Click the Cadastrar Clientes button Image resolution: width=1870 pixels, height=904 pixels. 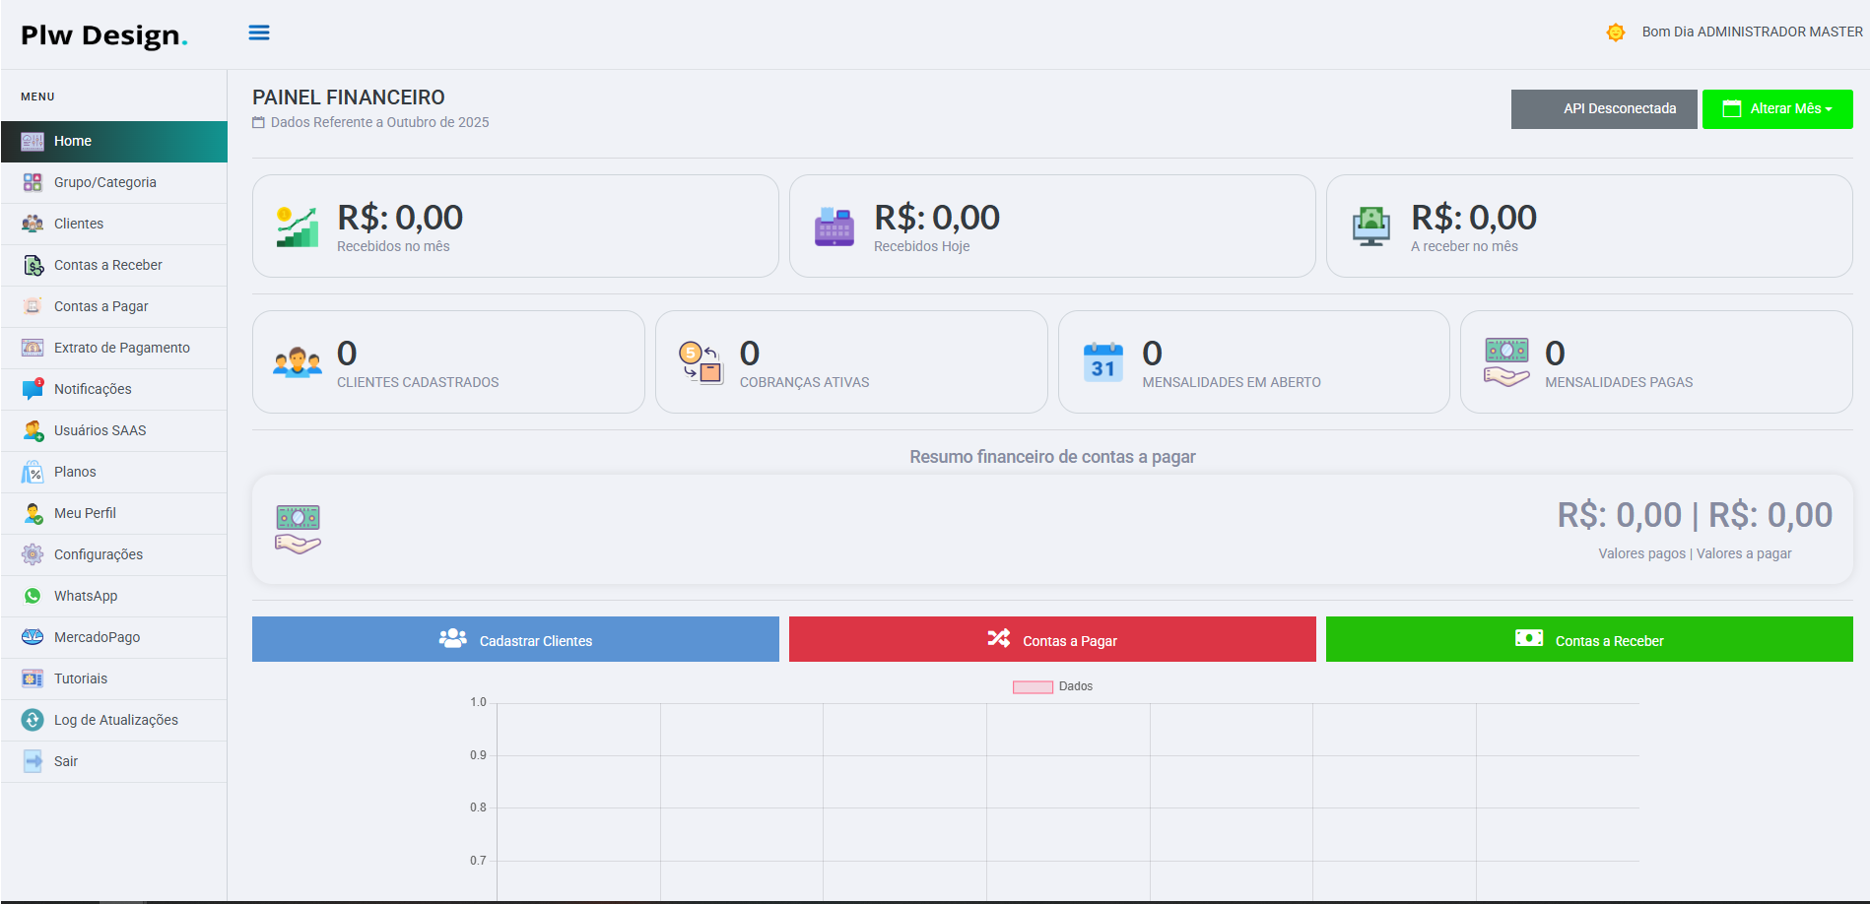pos(515,639)
